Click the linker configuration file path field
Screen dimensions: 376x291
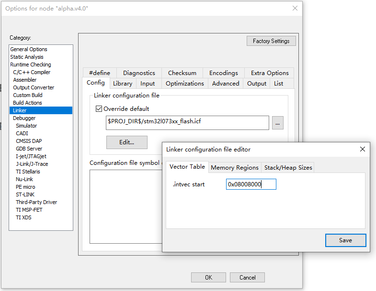187,123
